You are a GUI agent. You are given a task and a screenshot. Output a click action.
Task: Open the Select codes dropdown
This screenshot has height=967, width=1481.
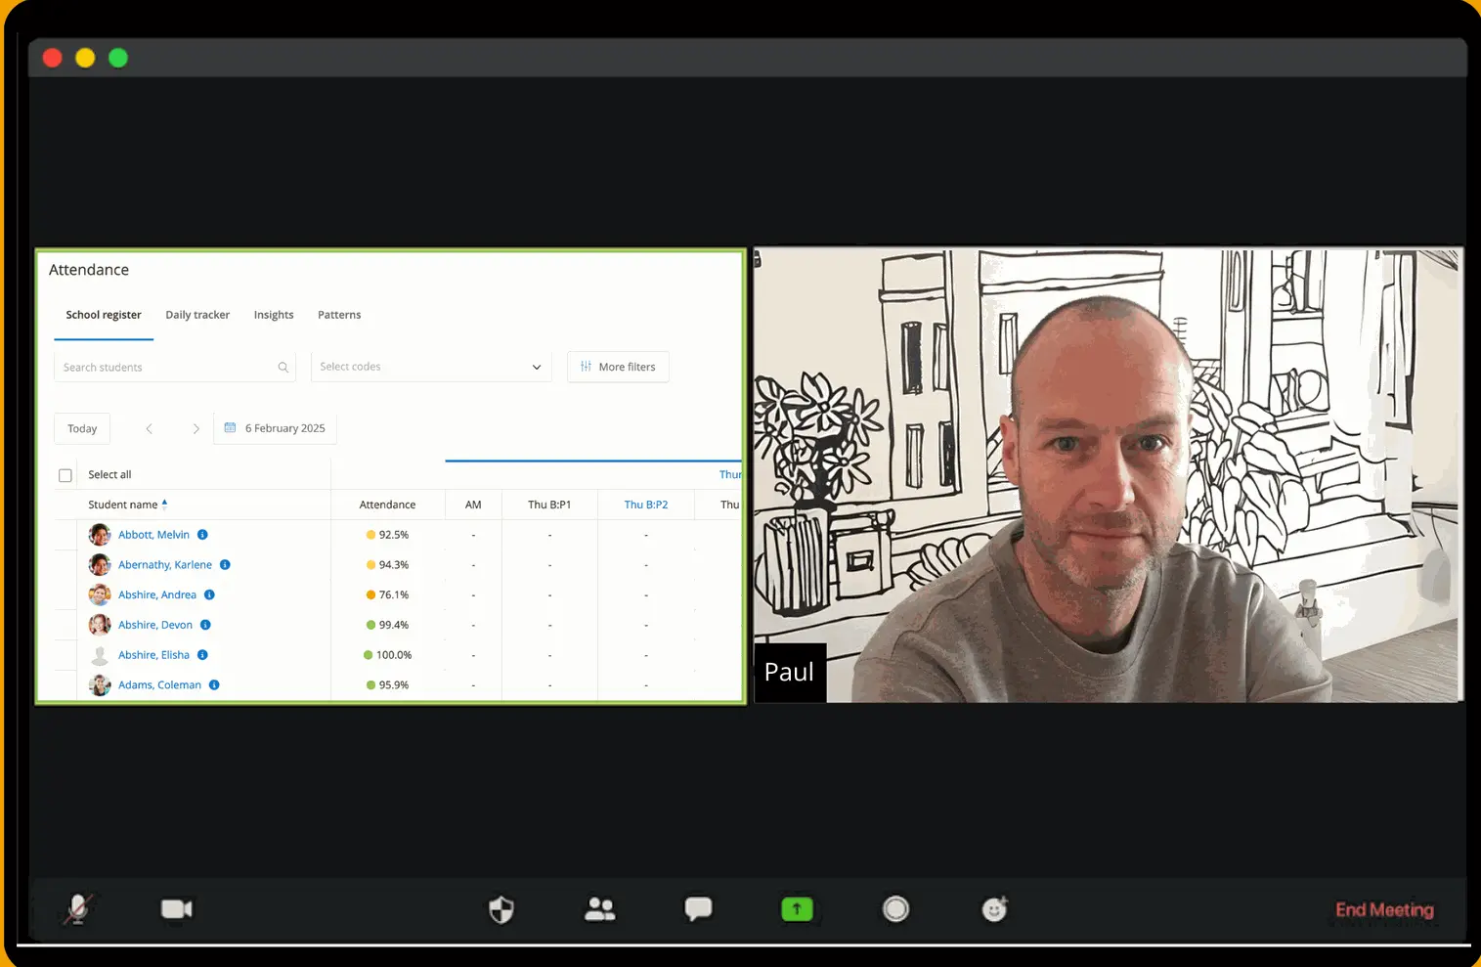[x=431, y=367]
